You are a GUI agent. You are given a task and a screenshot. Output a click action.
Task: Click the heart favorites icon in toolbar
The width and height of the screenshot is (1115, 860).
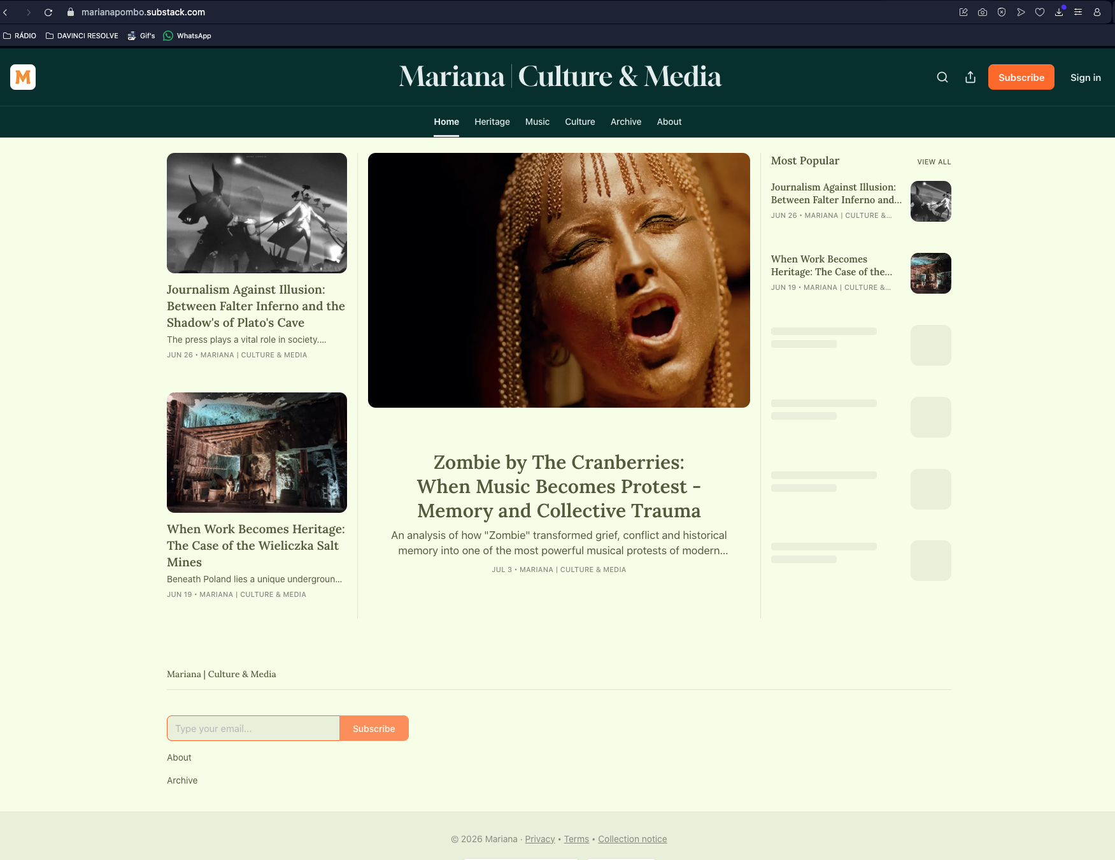pyautogui.click(x=1040, y=12)
